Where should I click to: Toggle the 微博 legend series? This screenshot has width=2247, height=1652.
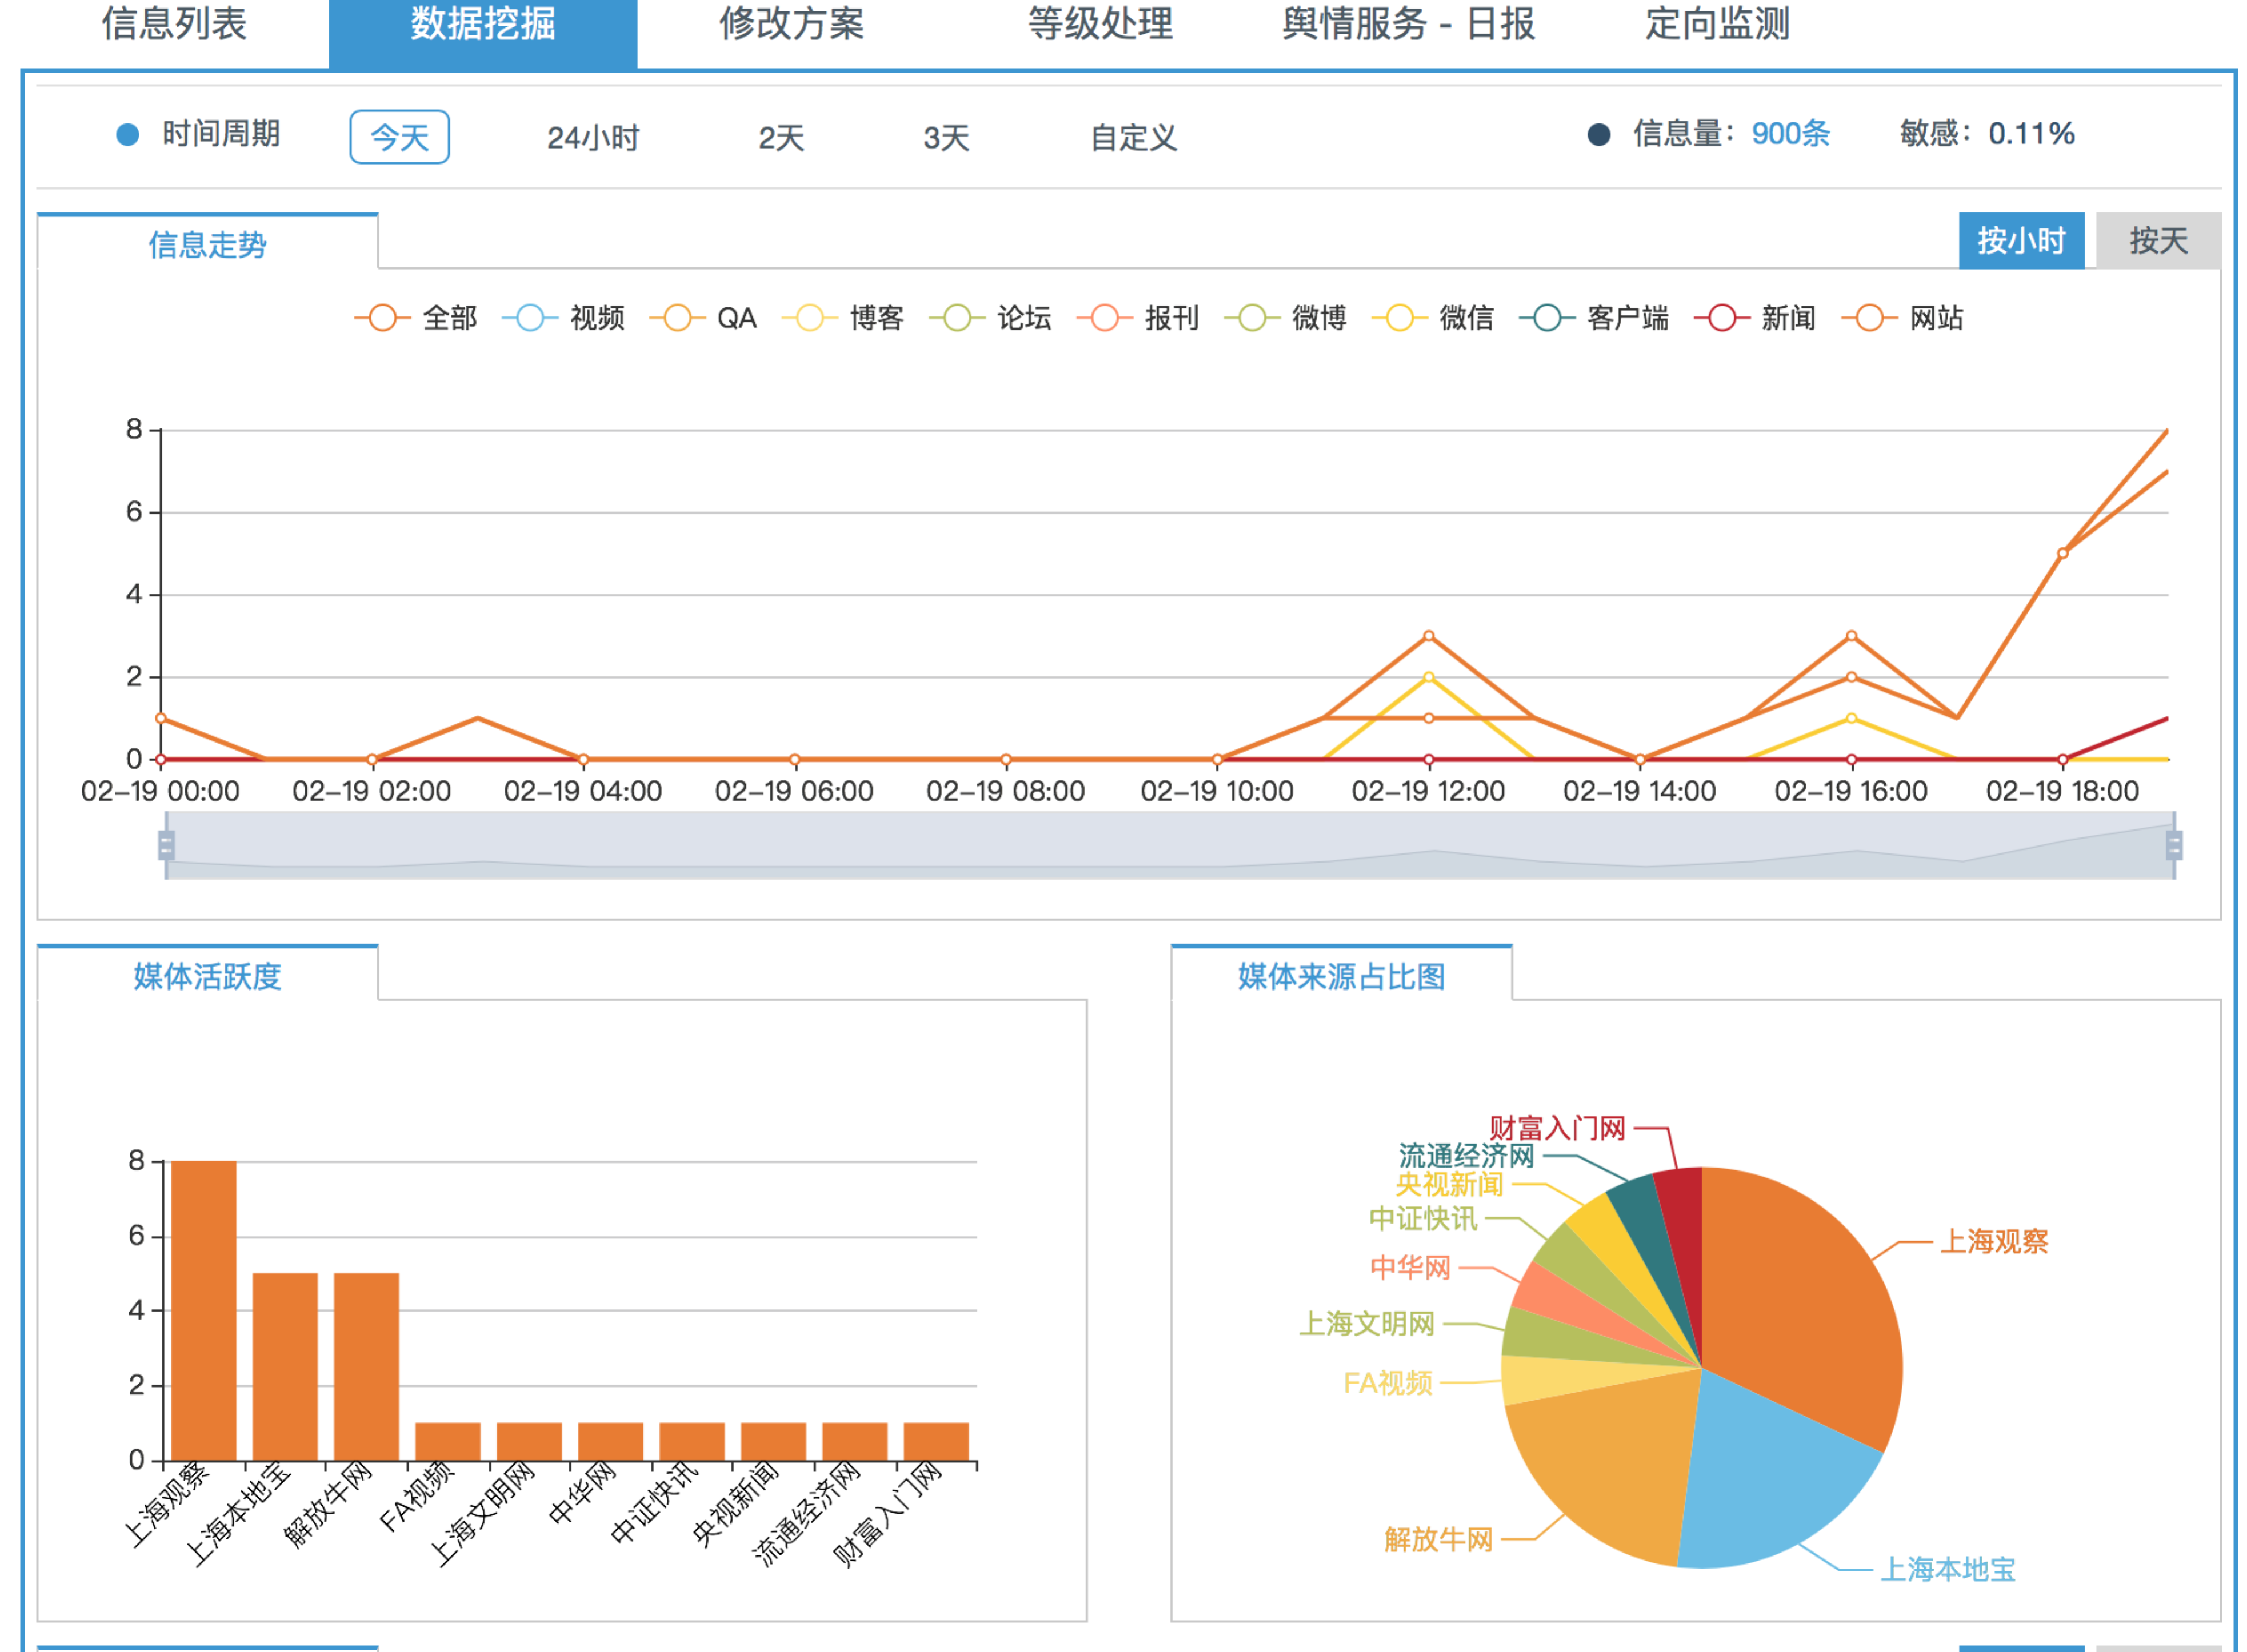click(x=1252, y=318)
